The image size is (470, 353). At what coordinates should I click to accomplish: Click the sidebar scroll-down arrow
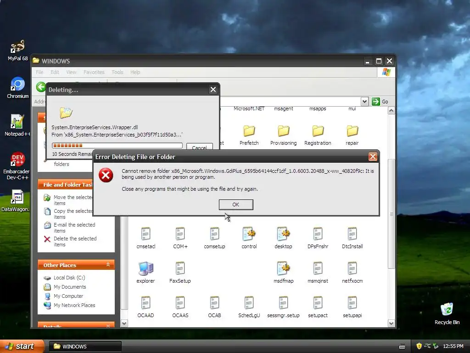124,323
